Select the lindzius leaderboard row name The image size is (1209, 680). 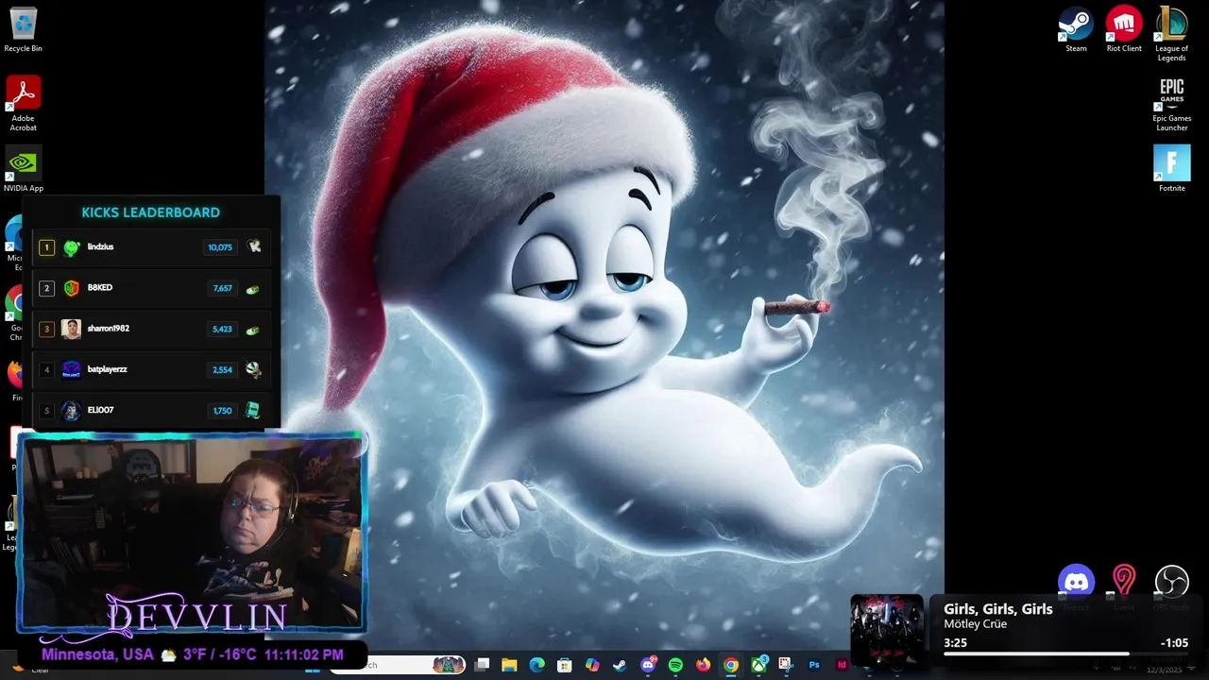[x=100, y=246]
